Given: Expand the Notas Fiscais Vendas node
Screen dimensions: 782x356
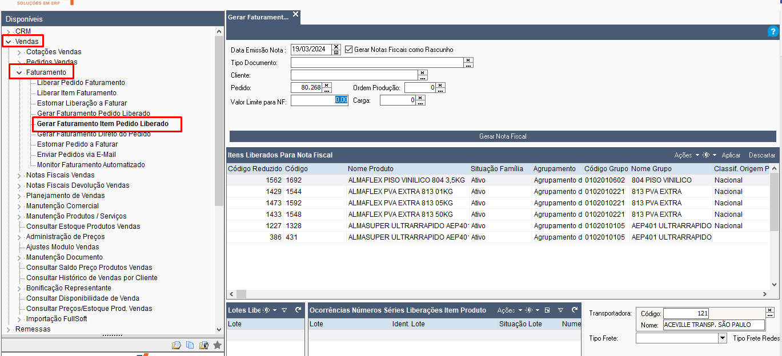Looking at the screenshot, I should pyautogui.click(x=19, y=175).
